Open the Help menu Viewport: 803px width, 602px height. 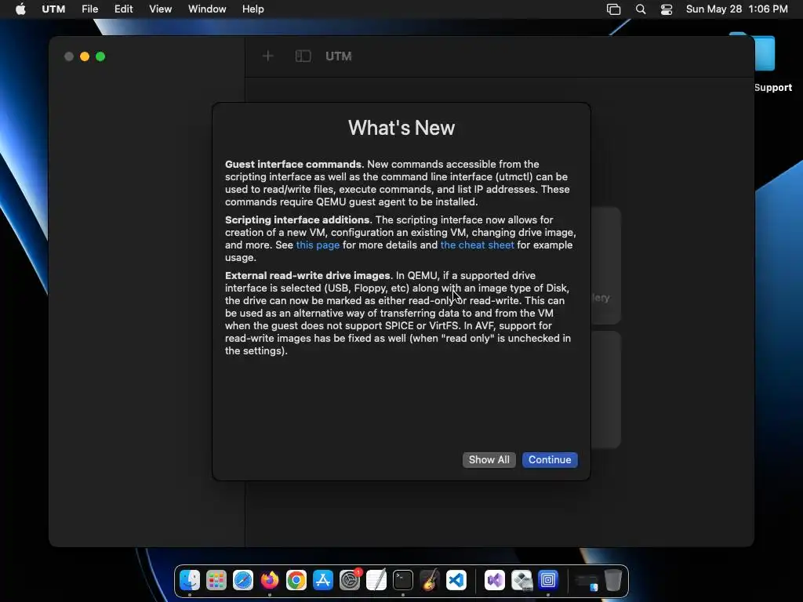click(253, 9)
